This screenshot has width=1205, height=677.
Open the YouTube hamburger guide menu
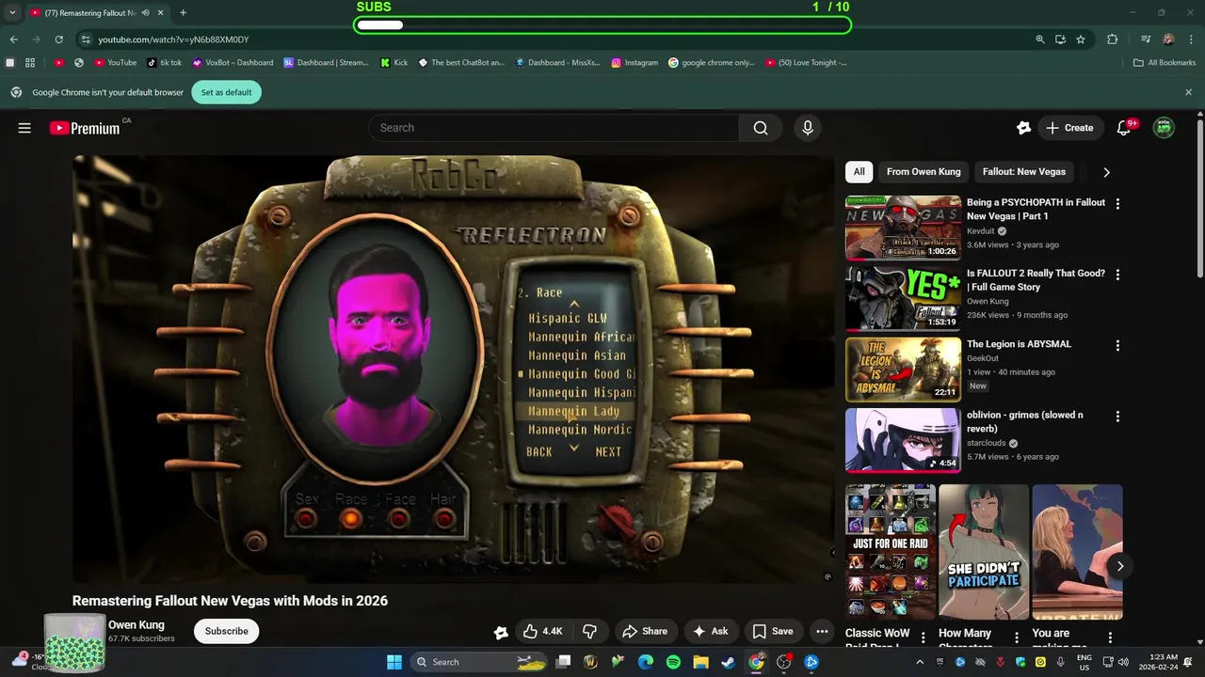pos(24,128)
